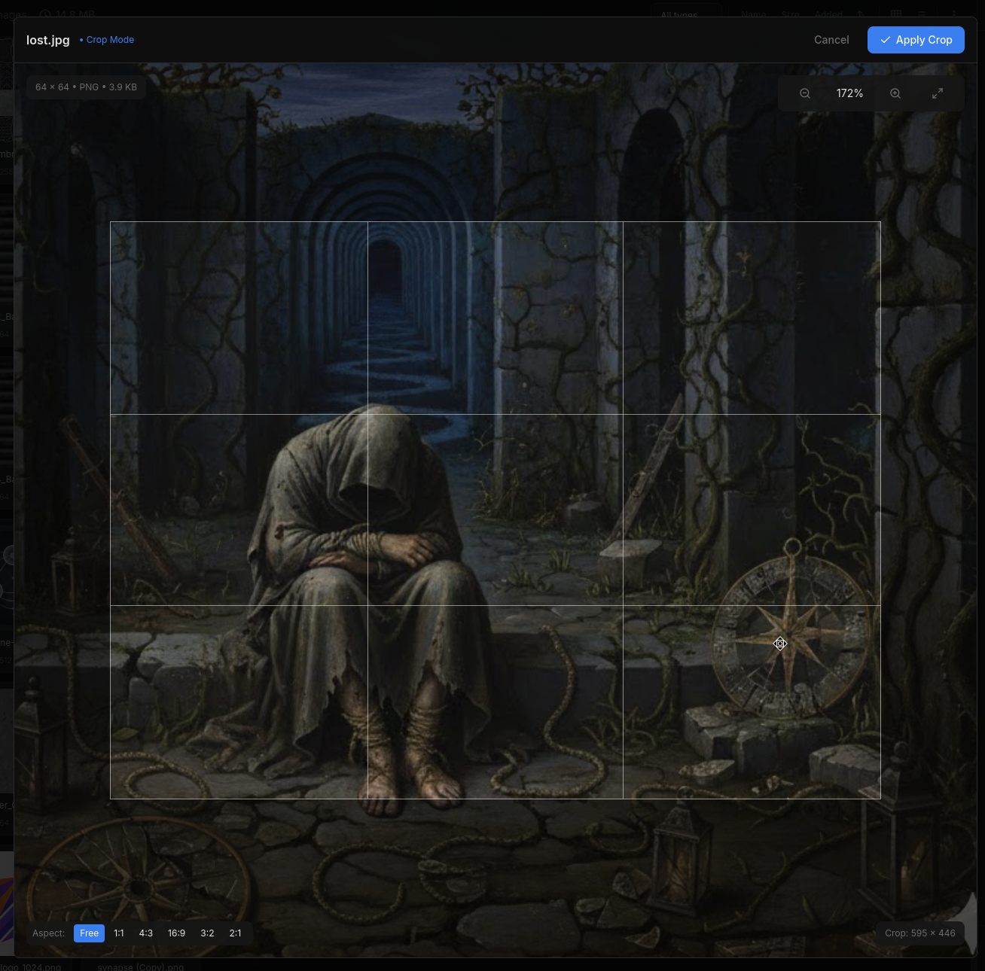This screenshot has width=985, height=971.
Task: Switch to grid view in the file manager
Action: click(x=895, y=14)
